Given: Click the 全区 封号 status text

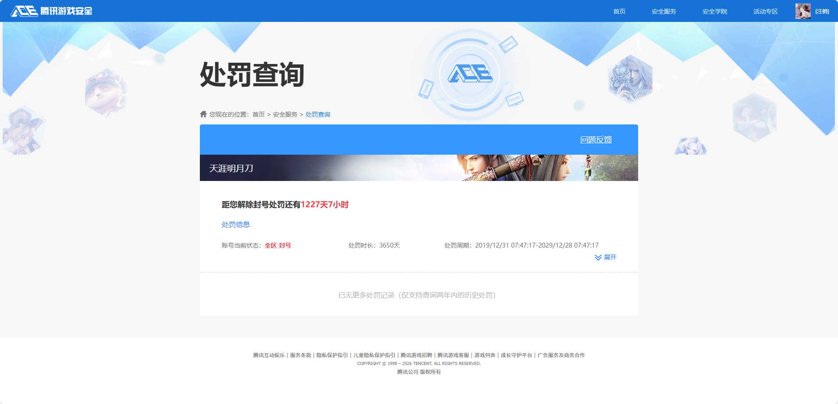Looking at the screenshot, I should click(x=278, y=245).
